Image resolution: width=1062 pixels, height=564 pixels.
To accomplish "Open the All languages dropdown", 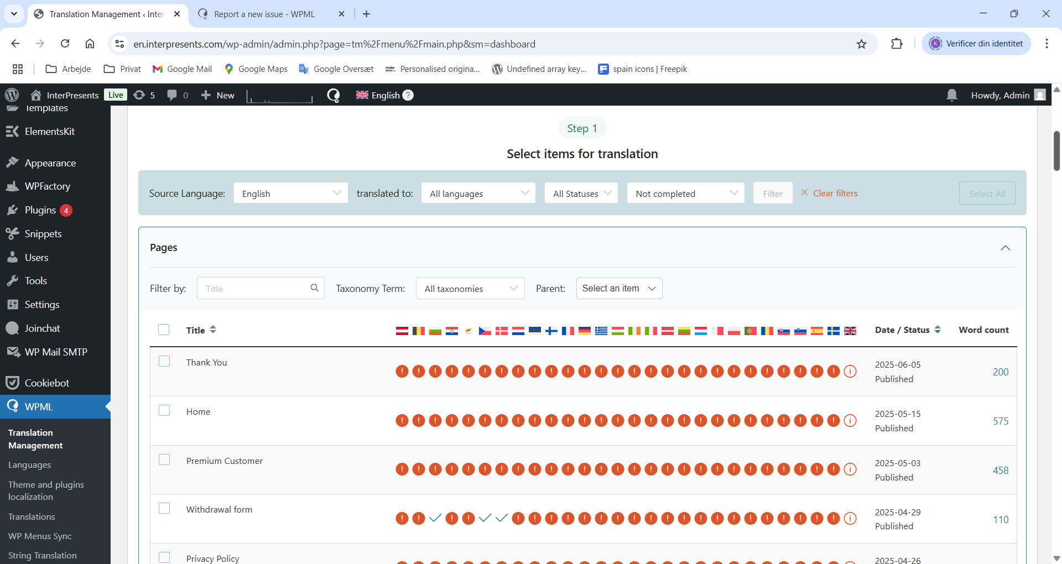I will (x=478, y=193).
